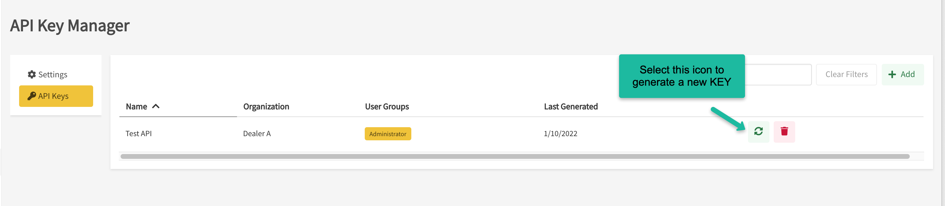Sort by the Last Generated column header
The image size is (945, 206).
click(x=570, y=107)
